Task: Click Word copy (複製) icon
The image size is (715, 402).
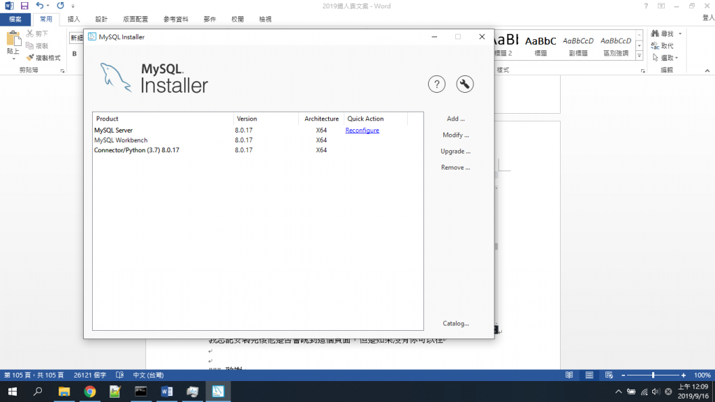Action: (x=29, y=45)
